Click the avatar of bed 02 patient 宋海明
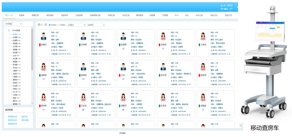Viewport: 292px width, 137px height. coord(83,36)
